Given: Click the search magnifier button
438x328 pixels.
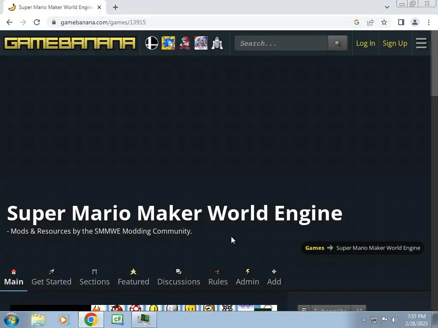Looking at the screenshot, I should tap(337, 43).
